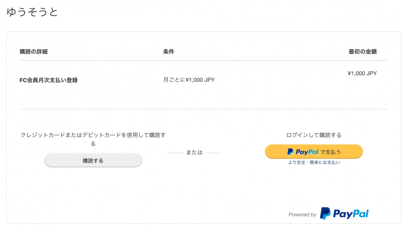This screenshot has width=402, height=225.
Task: Select the ゆうそうと page title
Action: pyautogui.click(x=33, y=13)
